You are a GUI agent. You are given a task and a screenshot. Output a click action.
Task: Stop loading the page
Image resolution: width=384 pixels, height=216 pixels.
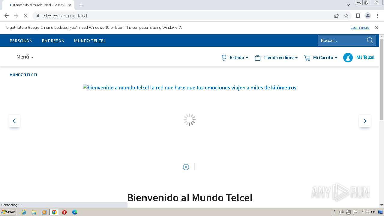26,16
